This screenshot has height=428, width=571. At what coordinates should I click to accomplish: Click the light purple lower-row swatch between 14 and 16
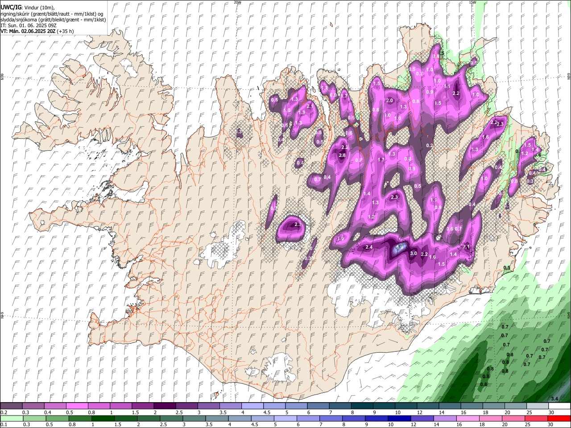pos(445,418)
